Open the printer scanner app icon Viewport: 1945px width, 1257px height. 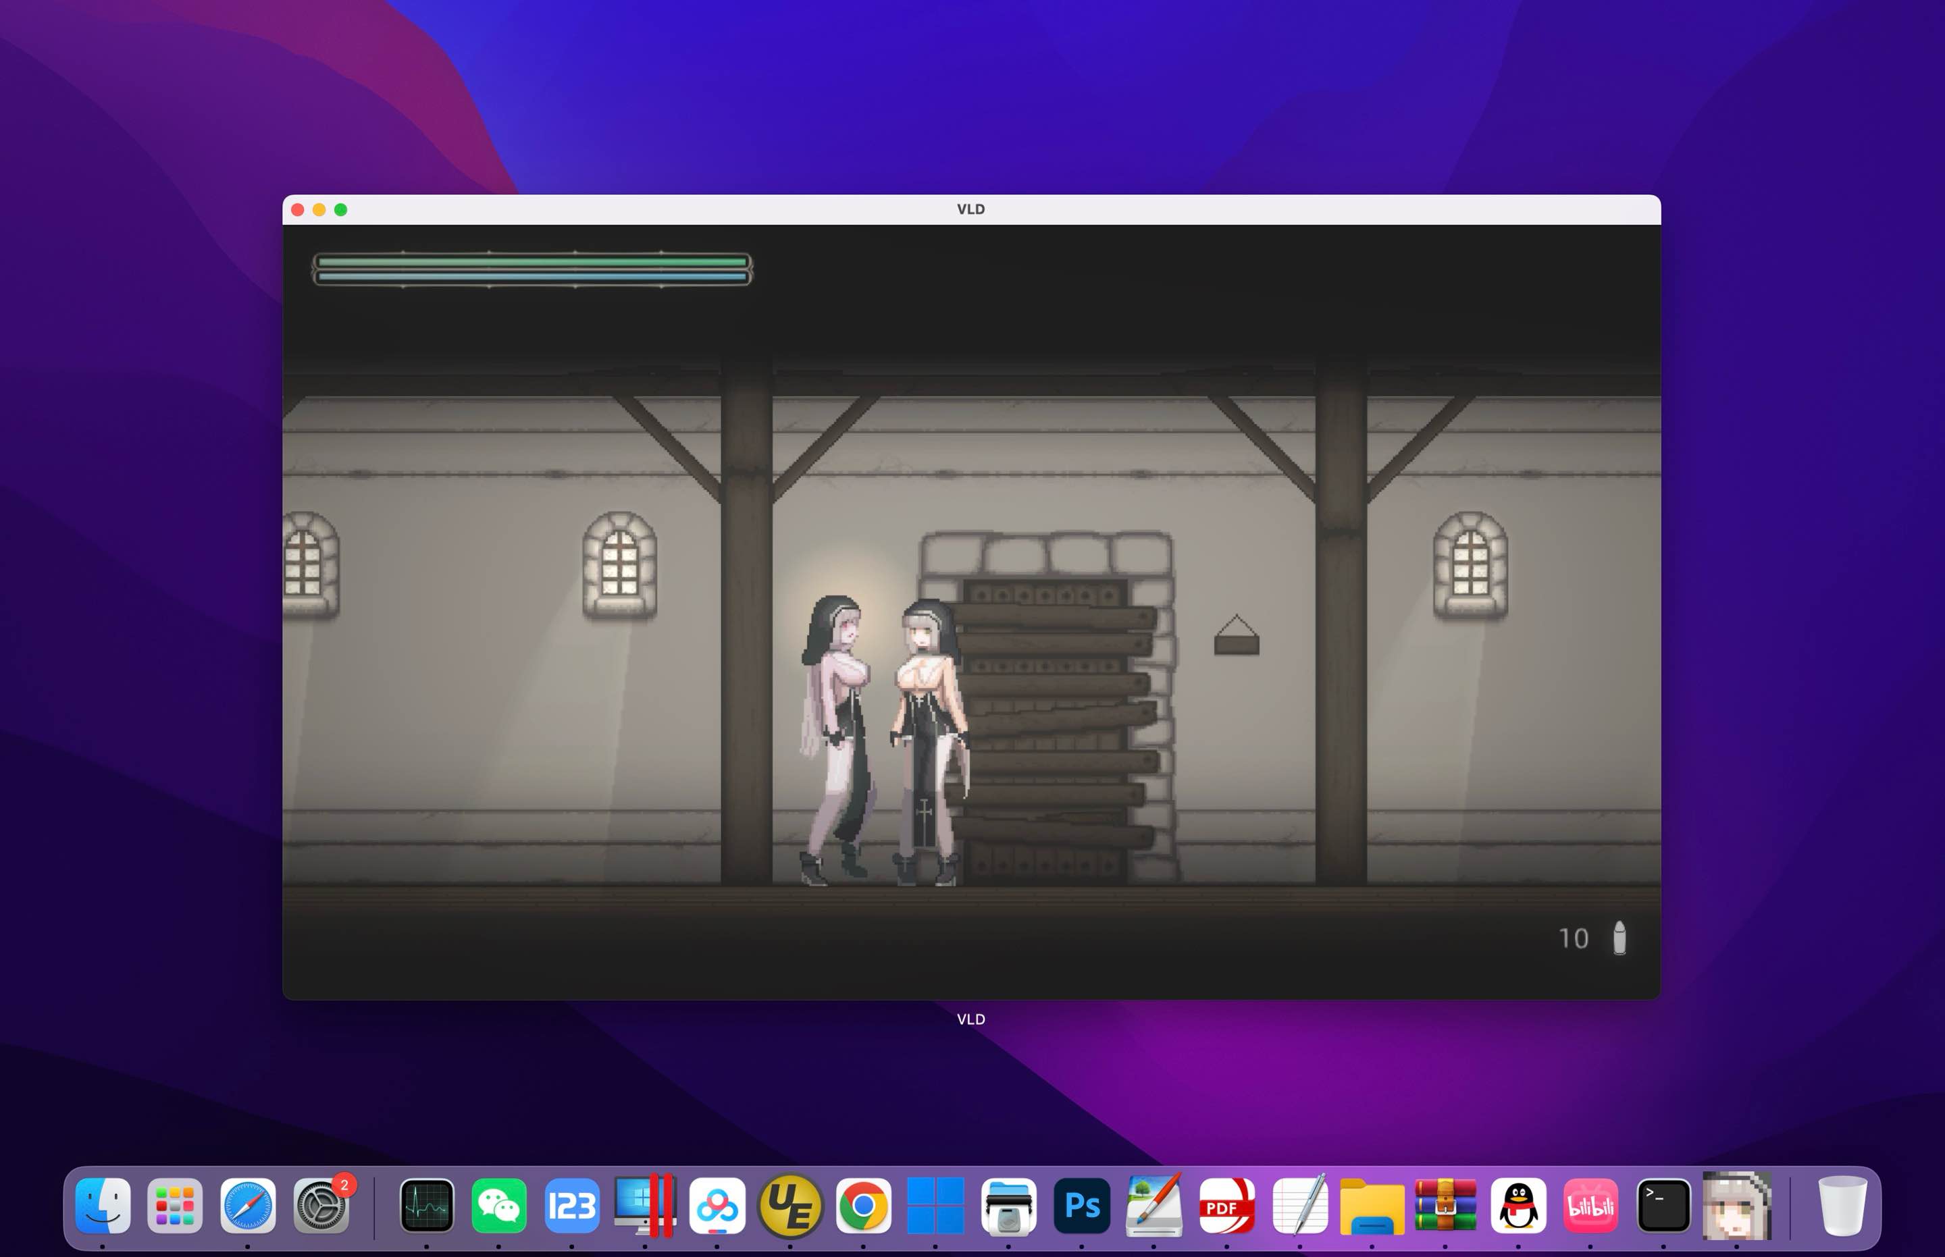1008,1206
